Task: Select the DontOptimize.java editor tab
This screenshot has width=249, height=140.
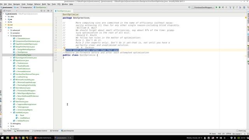Action: click(64, 11)
